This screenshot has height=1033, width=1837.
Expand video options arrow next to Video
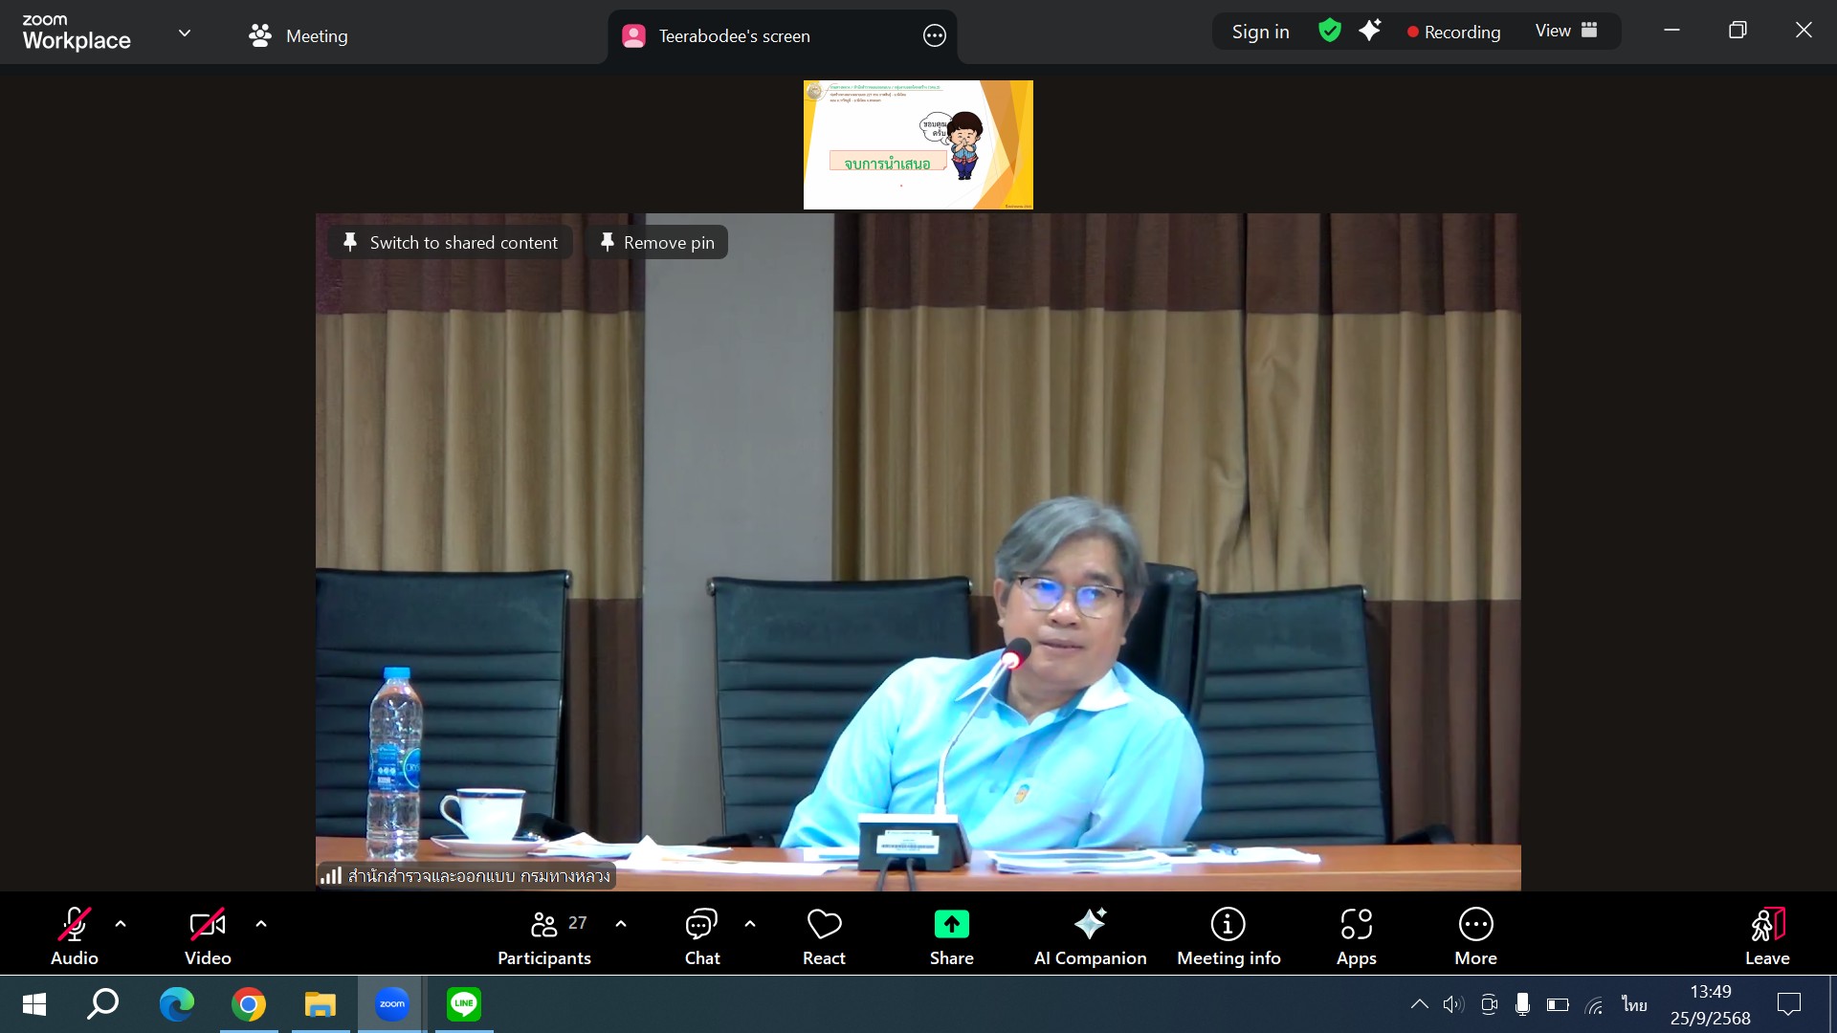click(x=261, y=924)
